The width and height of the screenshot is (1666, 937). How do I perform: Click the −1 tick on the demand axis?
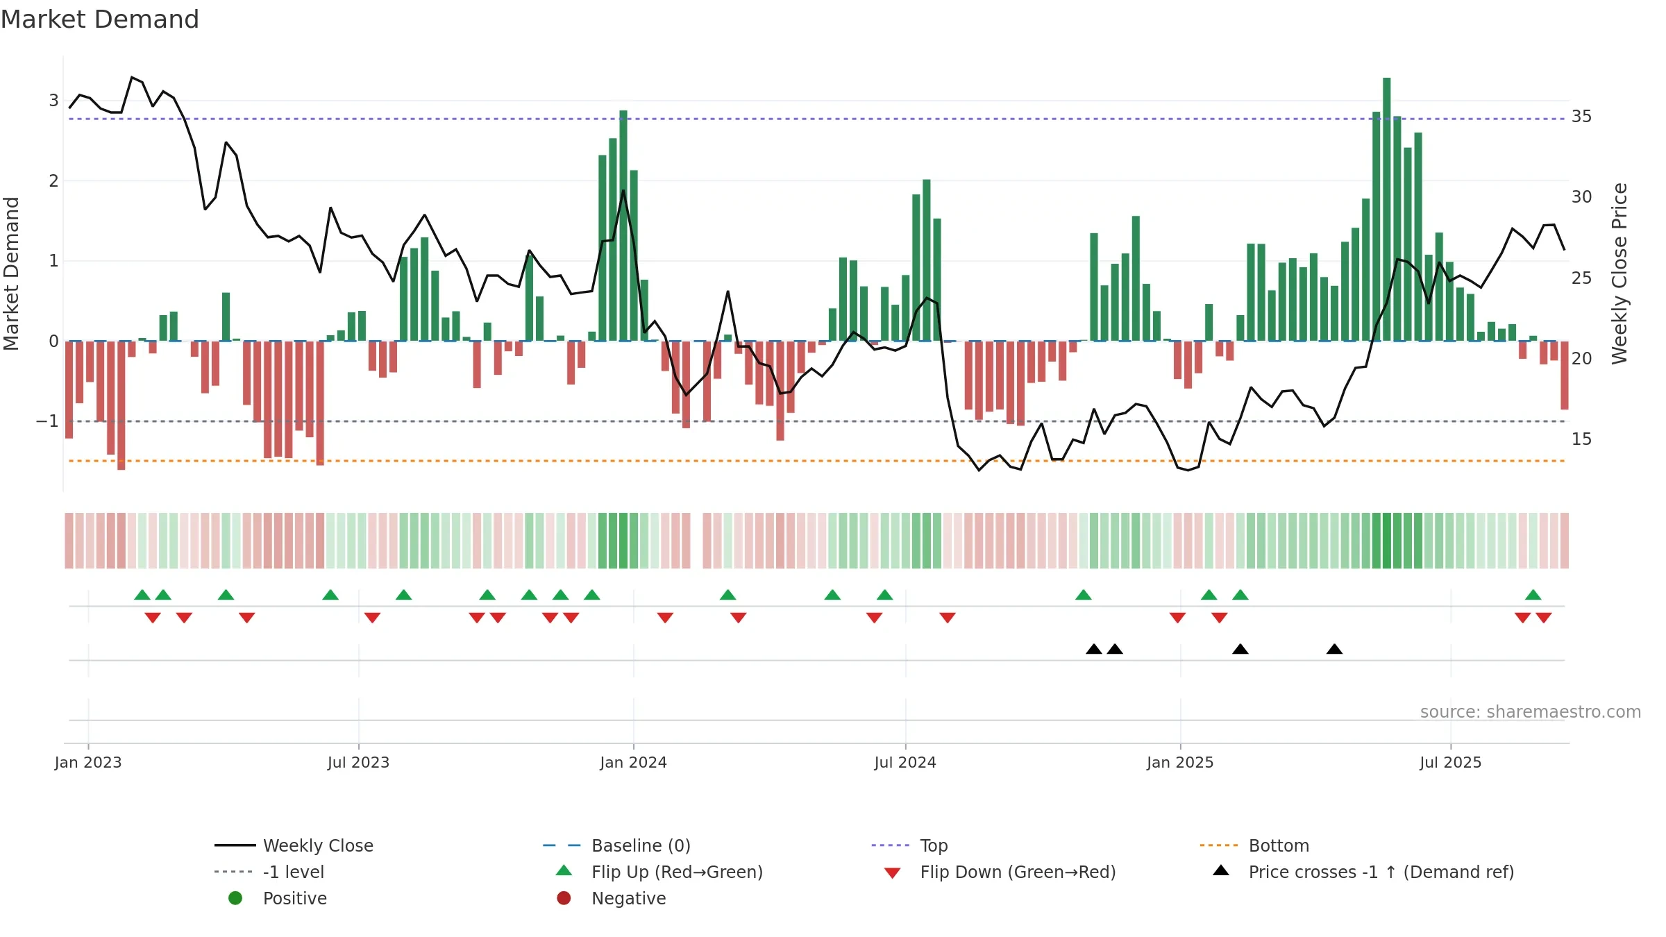point(47,421)
